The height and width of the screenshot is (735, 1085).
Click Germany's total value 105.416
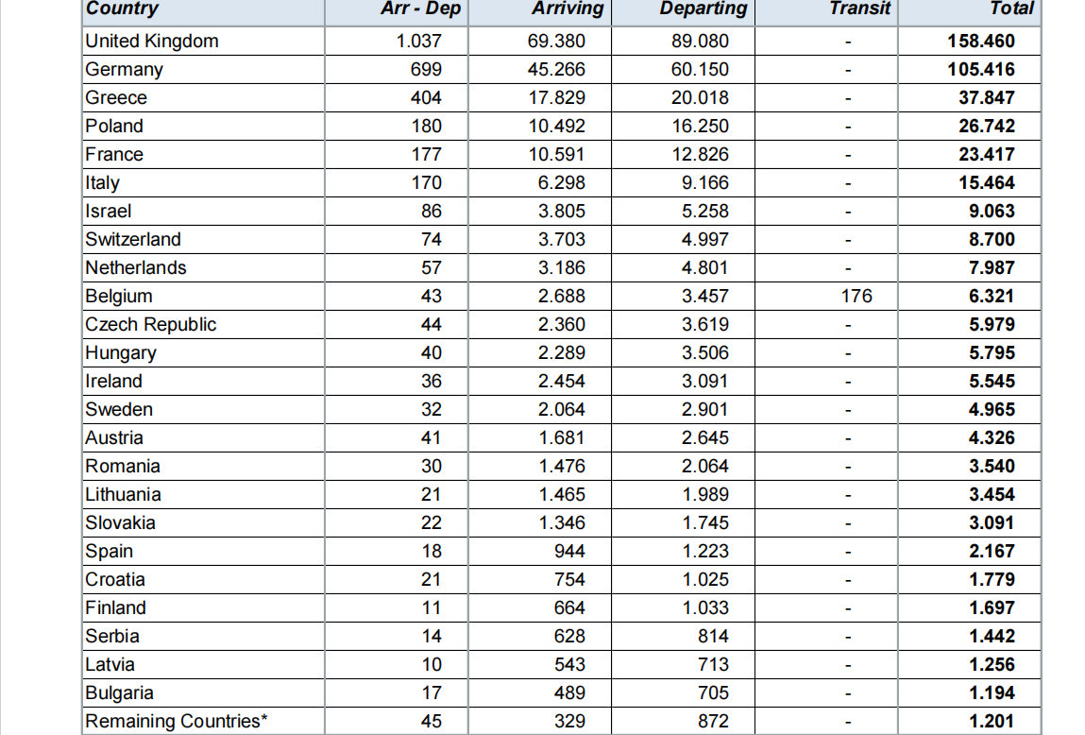click(x=980, y=70)
